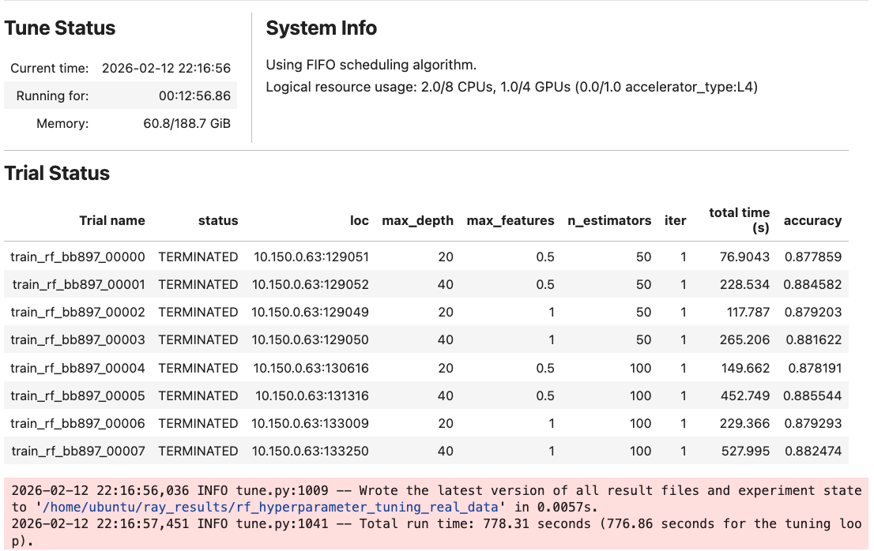Viewport: 874px width, 551px height.
Task: Click the Tune Status heading
Action: (60, 28)
